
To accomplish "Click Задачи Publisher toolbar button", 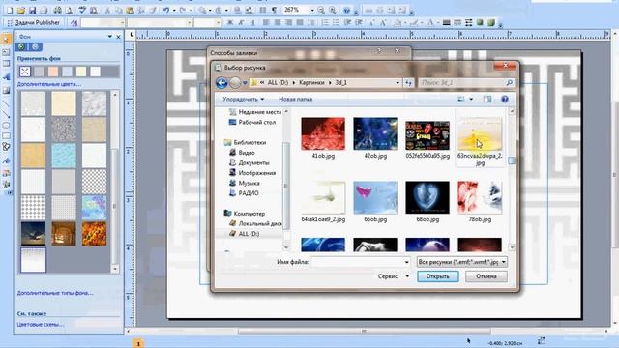I will [34, 23].
